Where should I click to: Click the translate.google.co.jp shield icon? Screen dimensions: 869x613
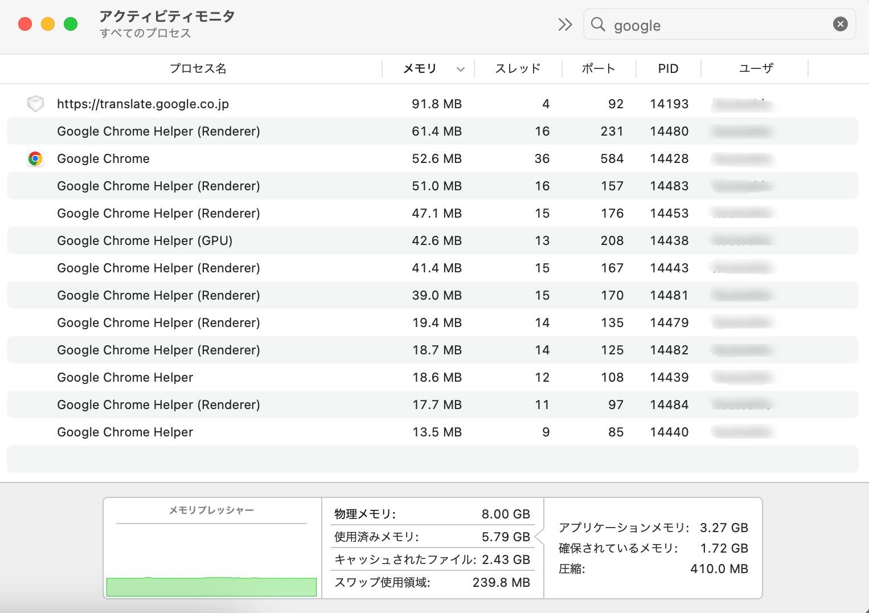coord(35,104)
